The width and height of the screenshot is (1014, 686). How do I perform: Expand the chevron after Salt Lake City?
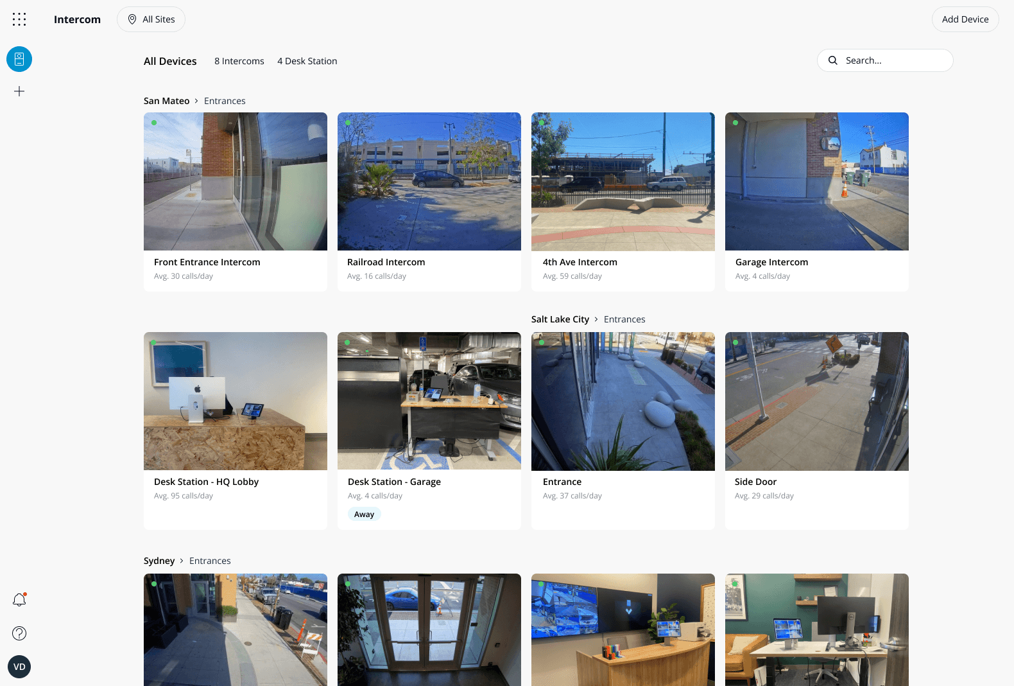tap(596, 319)
